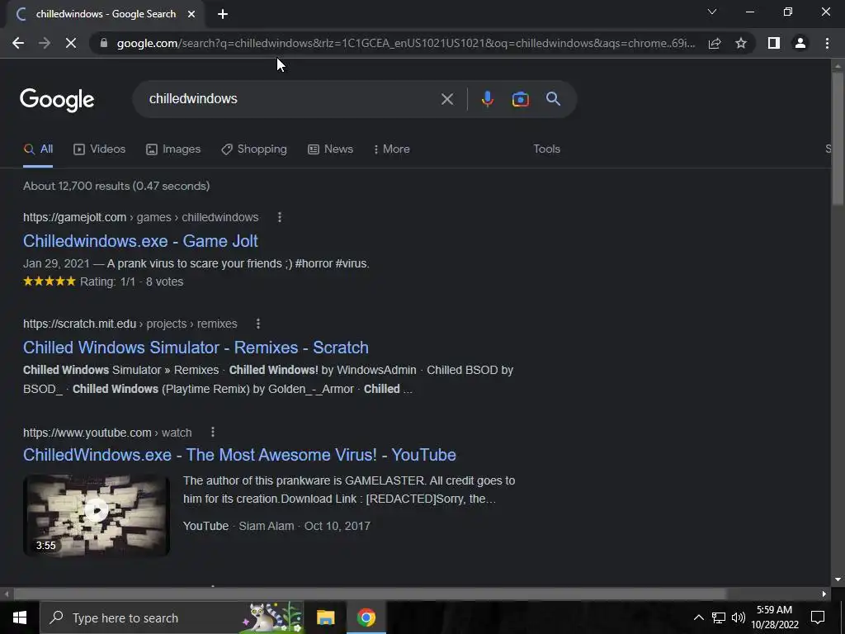Viewport: 845px width, 634px height.
Task: Click the gamejolt.com breadcrumb URL
Action: click(140, 217)
